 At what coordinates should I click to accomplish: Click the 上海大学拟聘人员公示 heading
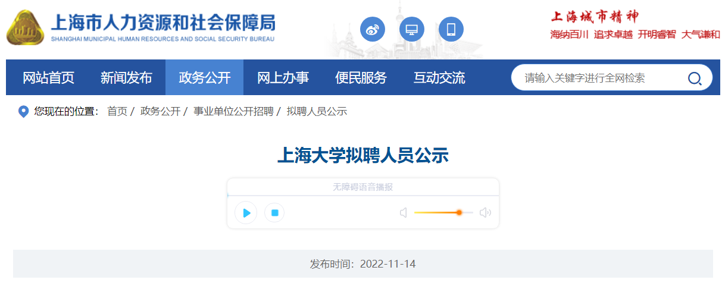point(362,156)
